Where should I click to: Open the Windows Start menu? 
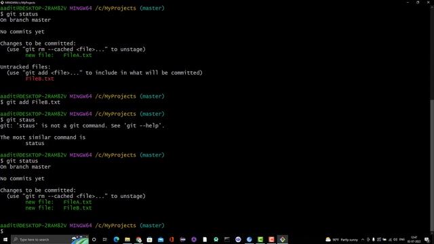pos(5,239)
